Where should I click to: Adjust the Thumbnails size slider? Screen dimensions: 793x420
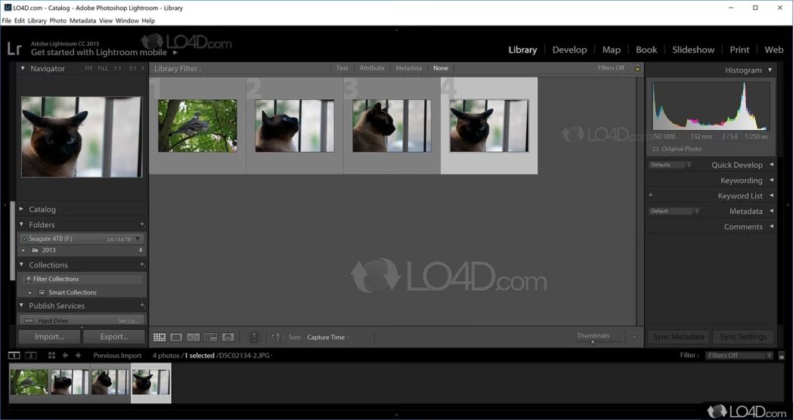click(x=593, y=342)
